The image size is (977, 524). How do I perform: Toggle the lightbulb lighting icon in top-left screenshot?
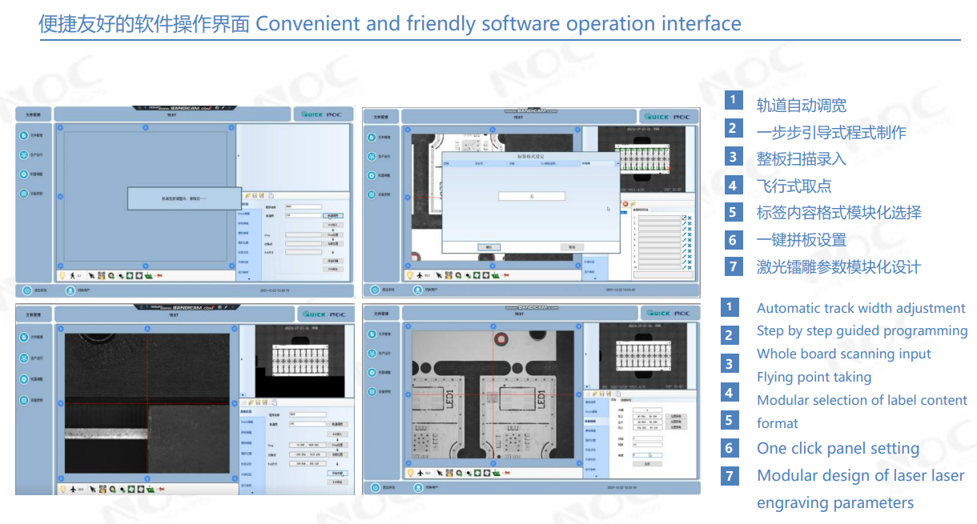click(x=61, y=275)
